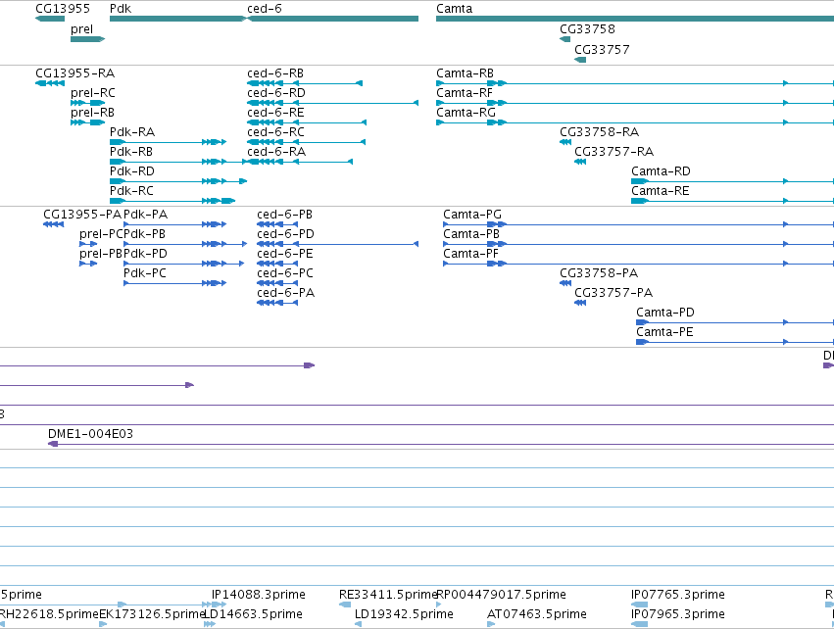Select transcript Camta-RF
The width and height of the screenshot is (834, 629).
[x=465, y=93]
